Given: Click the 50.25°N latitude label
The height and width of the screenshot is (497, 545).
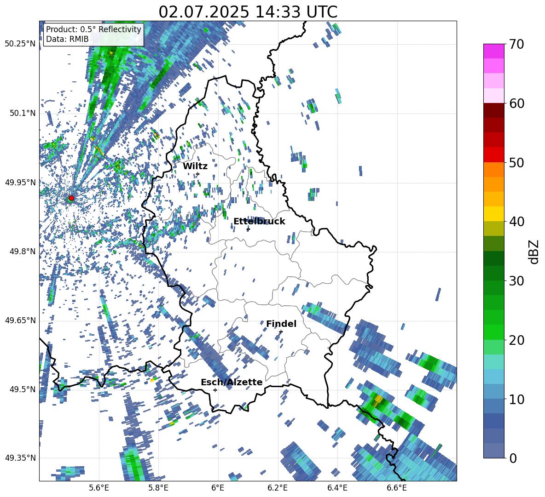Looking at the screenshot, I should pyautogui.click(x=21, y=44).
